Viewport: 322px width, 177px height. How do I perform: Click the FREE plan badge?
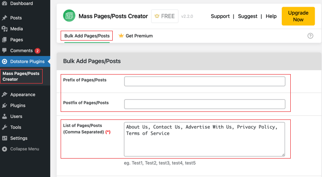(x=165, y=16)
